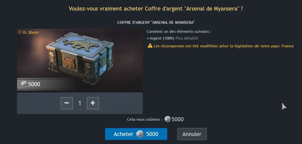Click the France legislation warning text
The image size is (302, 144).
tap(224, 46)
